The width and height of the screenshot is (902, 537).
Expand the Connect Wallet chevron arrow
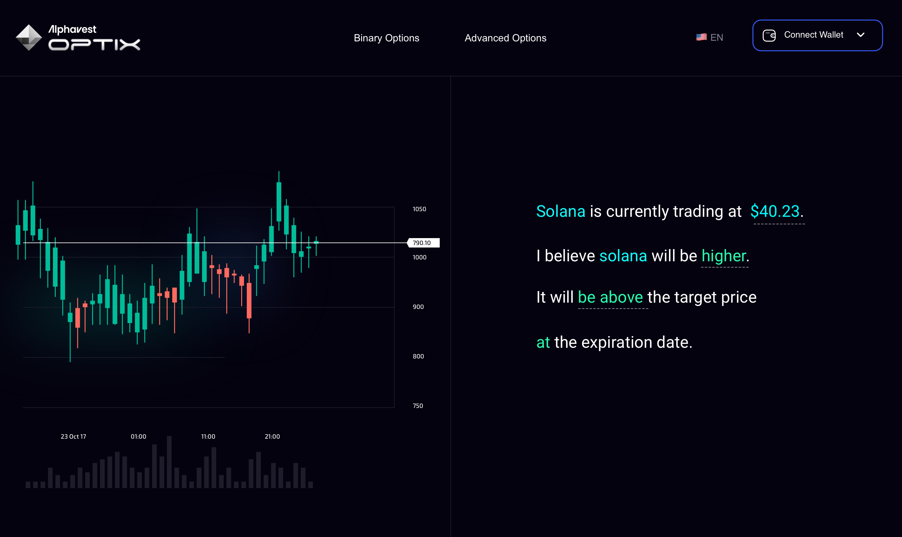860,35
